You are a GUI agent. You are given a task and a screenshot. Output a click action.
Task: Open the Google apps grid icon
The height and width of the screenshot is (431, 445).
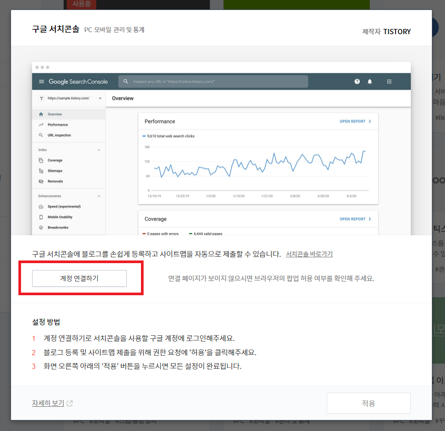tap(389, 82)
